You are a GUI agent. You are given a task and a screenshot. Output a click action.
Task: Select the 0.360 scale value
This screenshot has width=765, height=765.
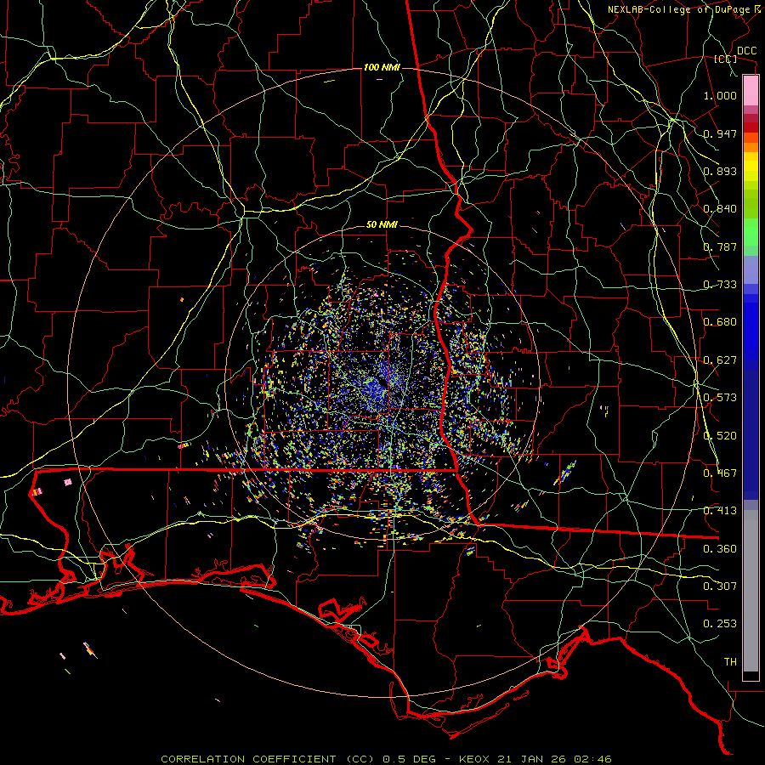pyautogui.click(x=720, y=549)
